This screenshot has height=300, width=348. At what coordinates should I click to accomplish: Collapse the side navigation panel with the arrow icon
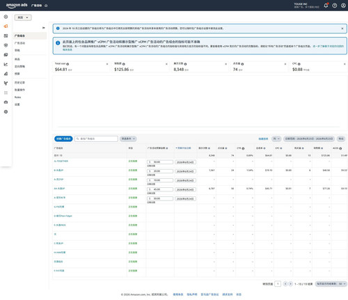(43, 28)
